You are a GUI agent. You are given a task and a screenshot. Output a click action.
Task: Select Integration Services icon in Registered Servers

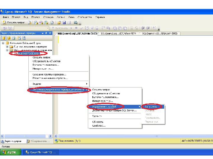coord(24,38)
